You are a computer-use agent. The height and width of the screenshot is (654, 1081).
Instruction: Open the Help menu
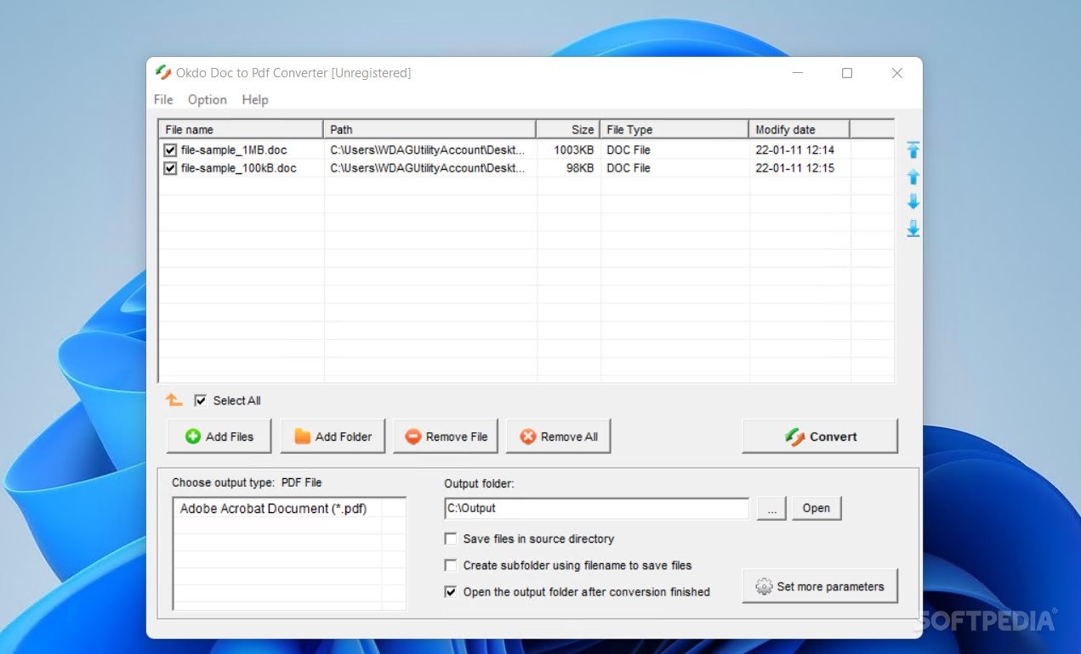pyautogui.click(x=255, y=99)
